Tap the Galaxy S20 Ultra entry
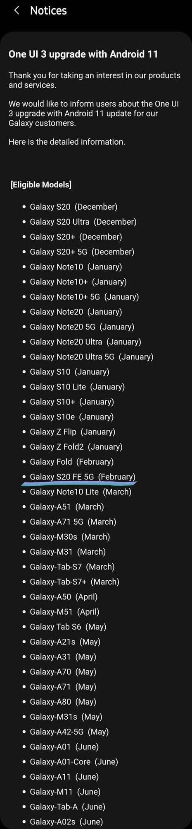 tap(83, 222)
